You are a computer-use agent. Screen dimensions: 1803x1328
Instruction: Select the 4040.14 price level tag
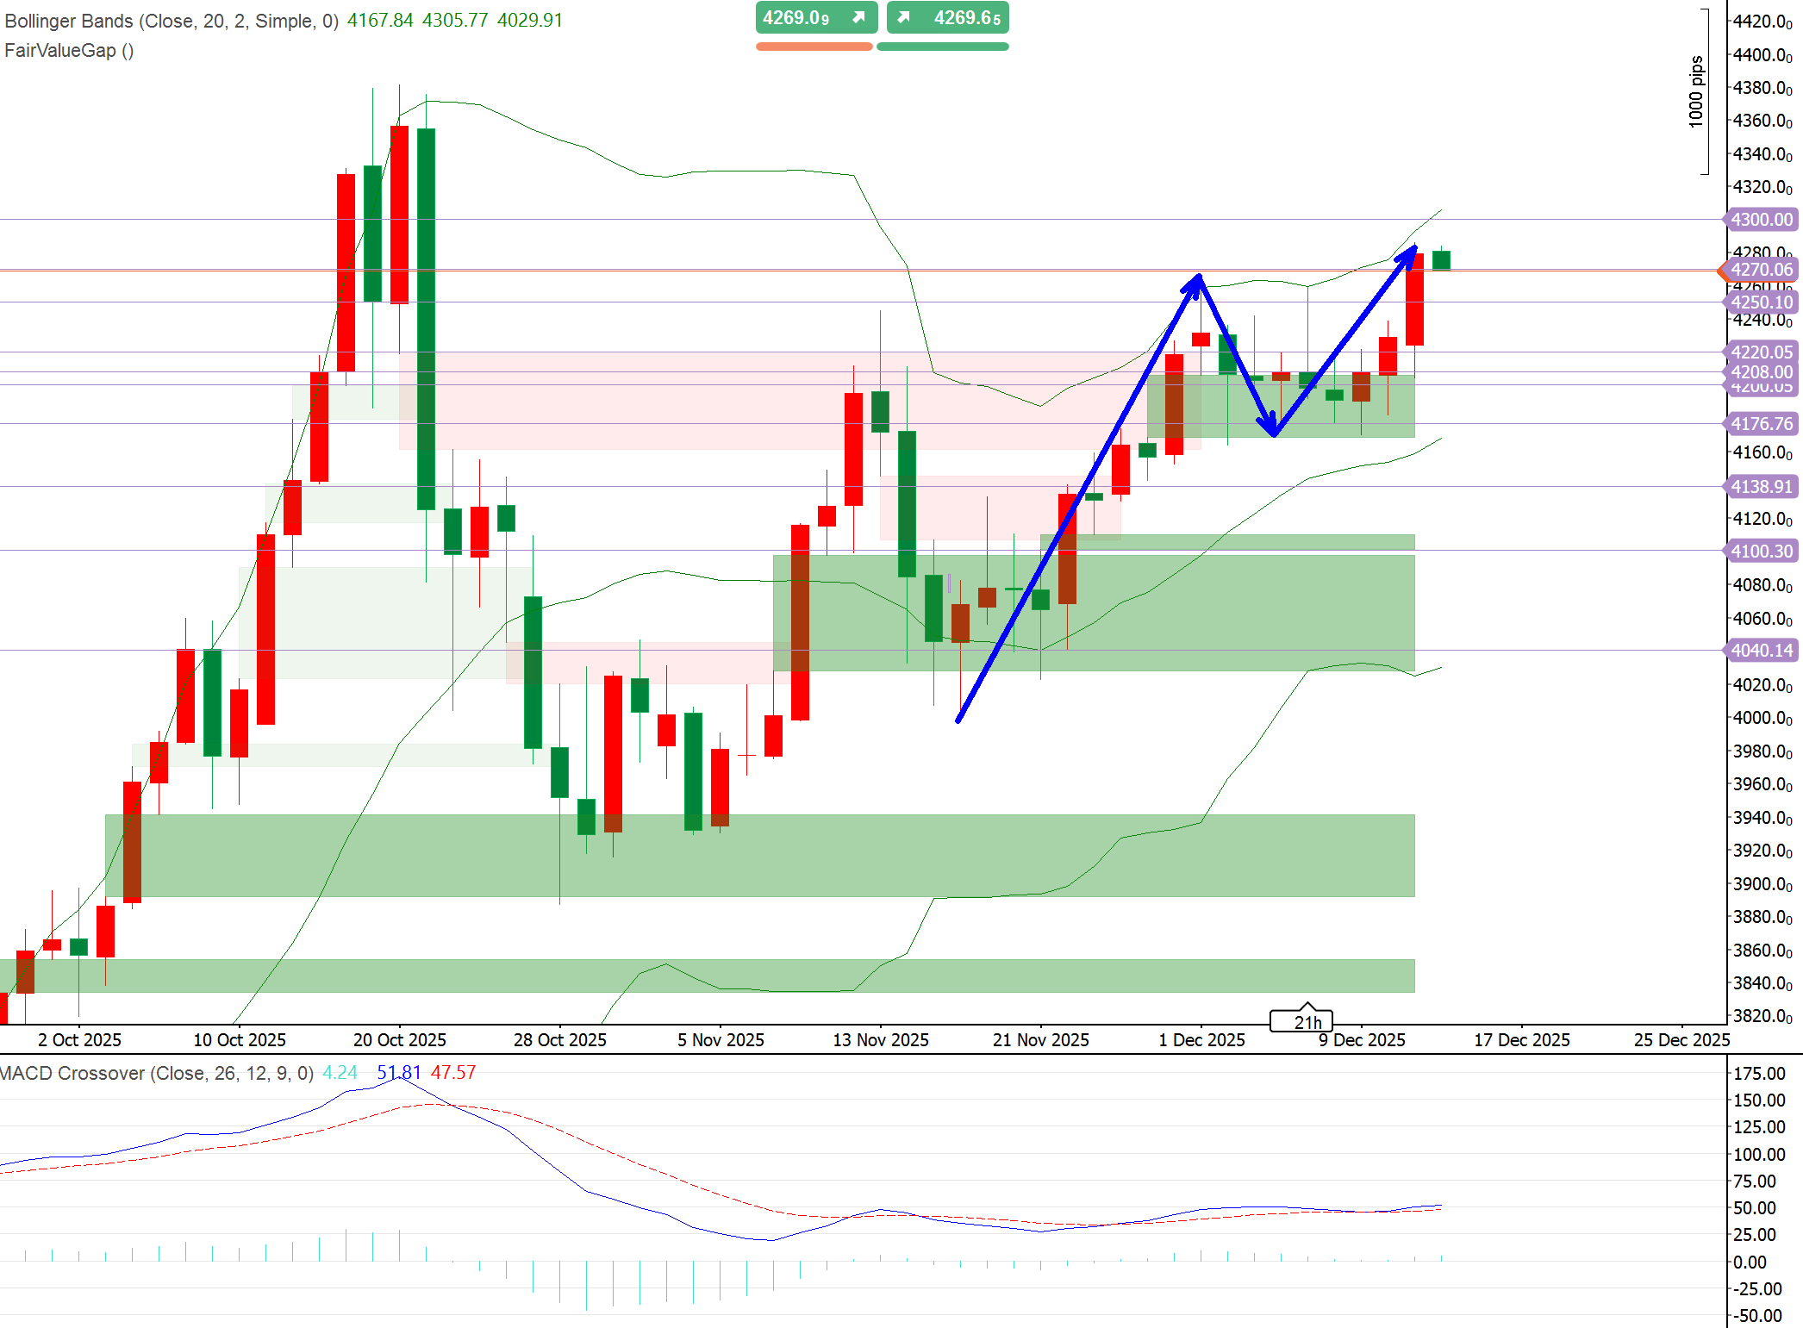(x=1761, y=651)
